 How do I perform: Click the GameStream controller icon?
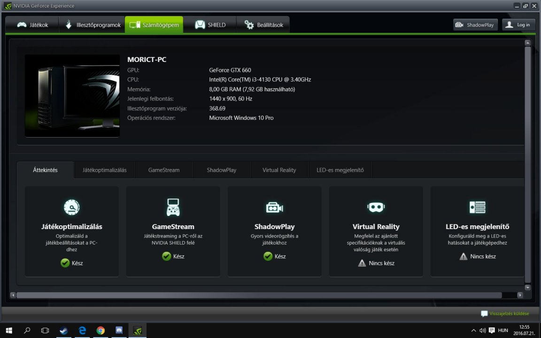pos(173,207)
